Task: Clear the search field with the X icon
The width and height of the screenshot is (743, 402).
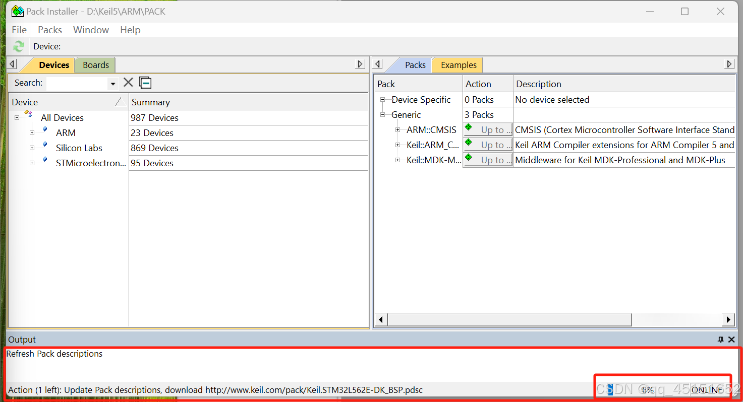Action: click(x=129, y=83)
